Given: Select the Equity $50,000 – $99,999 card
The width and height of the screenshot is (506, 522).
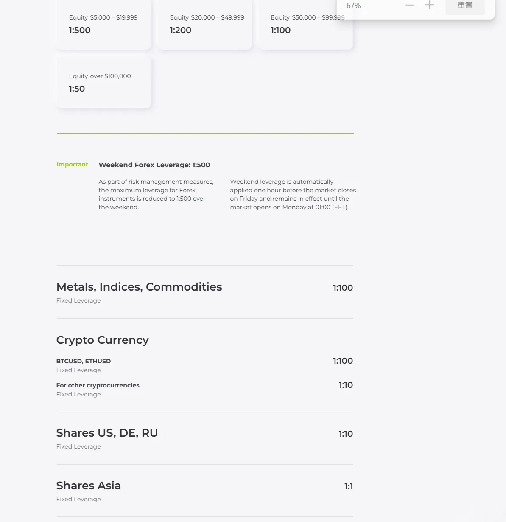Looking at the screenshot, I should tap(305, 25).
